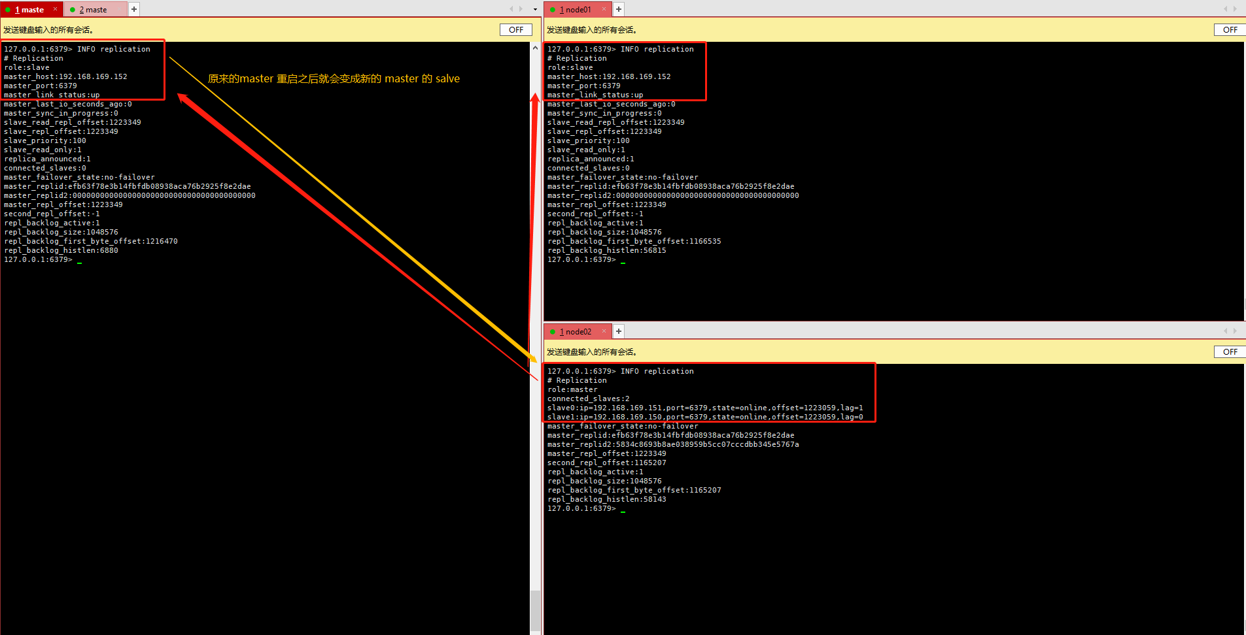Image resolution: width=1246 pixels, height=635 pixels.
Task: Click 'repl_backlog_histlen:58143' in node02 terminal
Action: (x=607, y=499)
